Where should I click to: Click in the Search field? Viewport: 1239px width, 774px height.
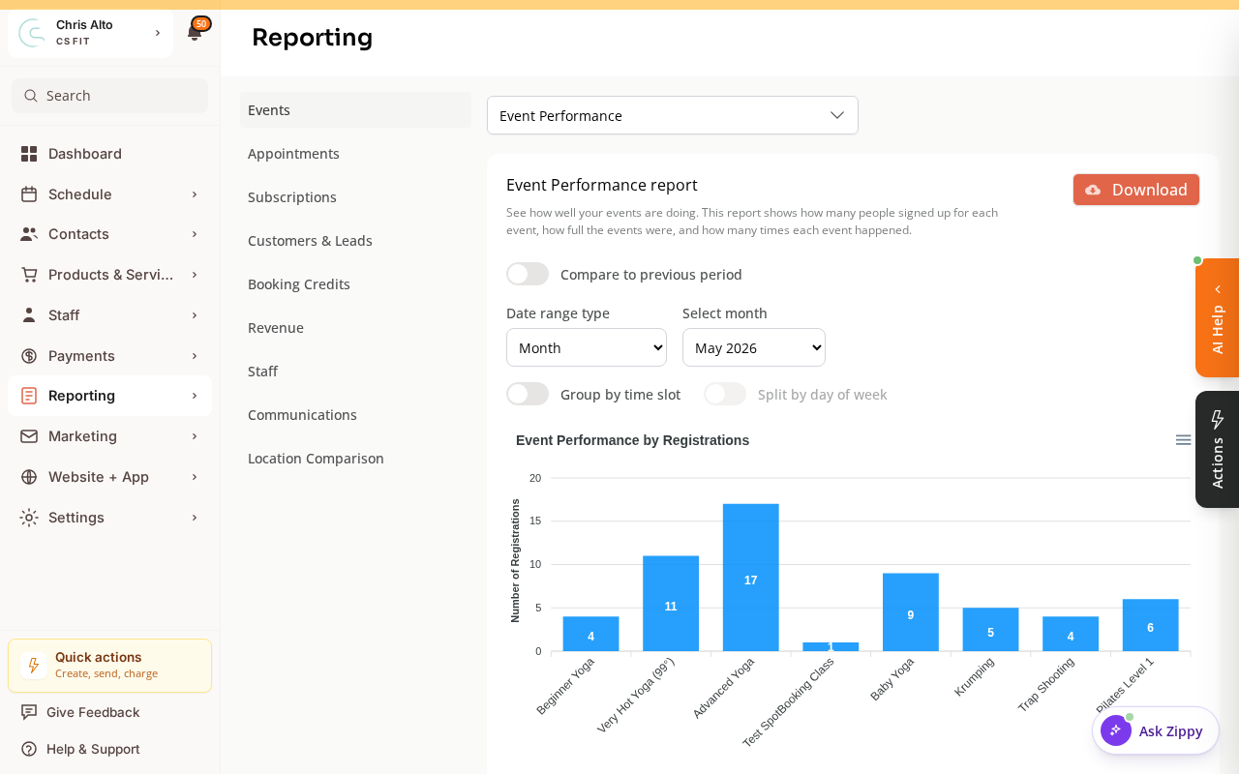point(109,96)
